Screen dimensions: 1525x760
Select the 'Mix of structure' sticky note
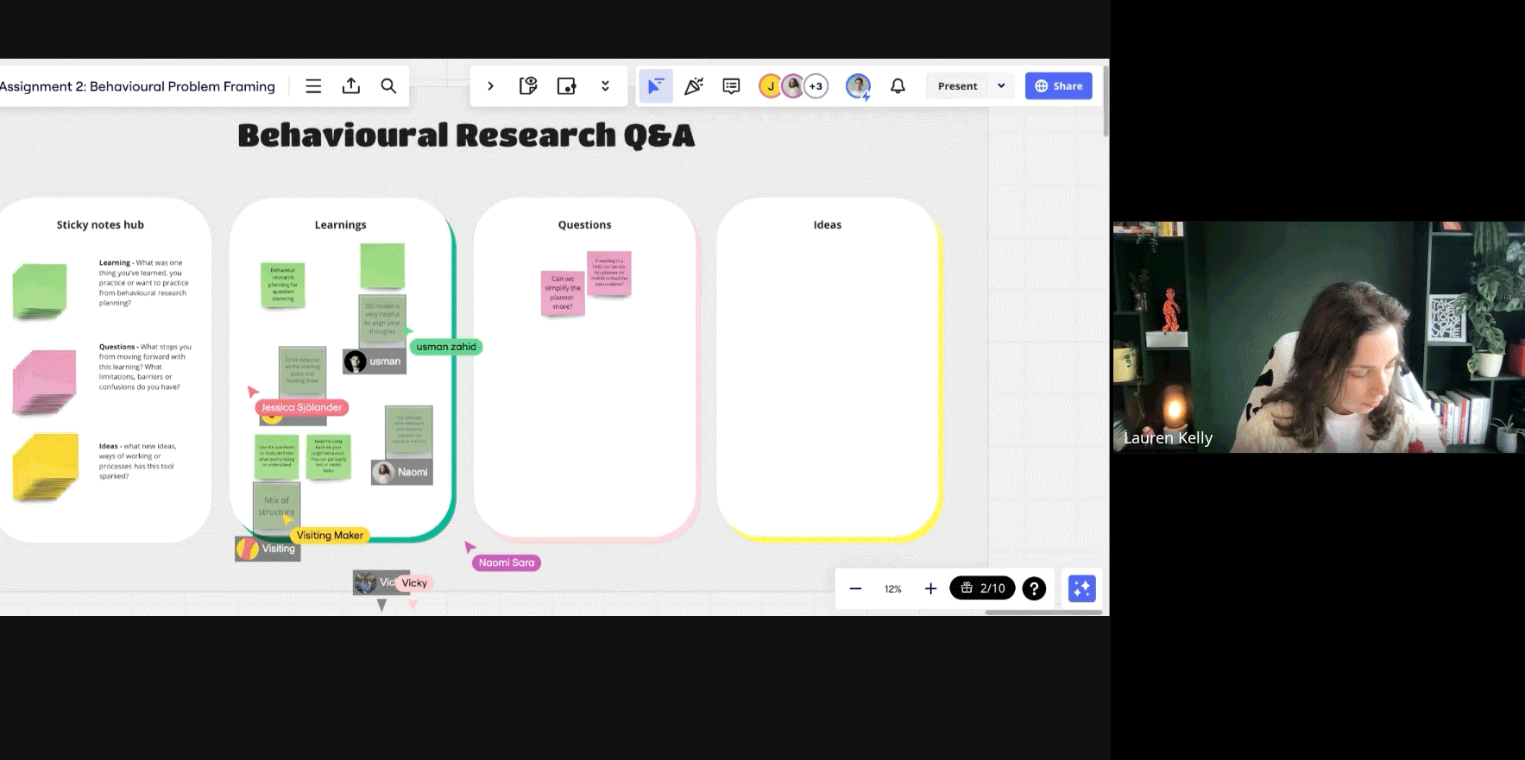coord(276,506)
